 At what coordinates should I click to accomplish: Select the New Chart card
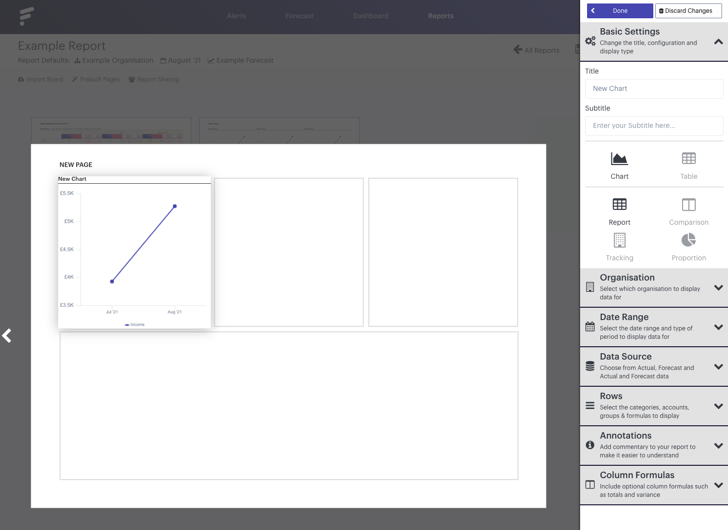pos(135,252)
